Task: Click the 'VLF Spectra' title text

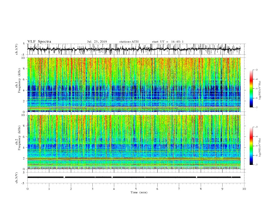Action: click(x=39, y=42)
